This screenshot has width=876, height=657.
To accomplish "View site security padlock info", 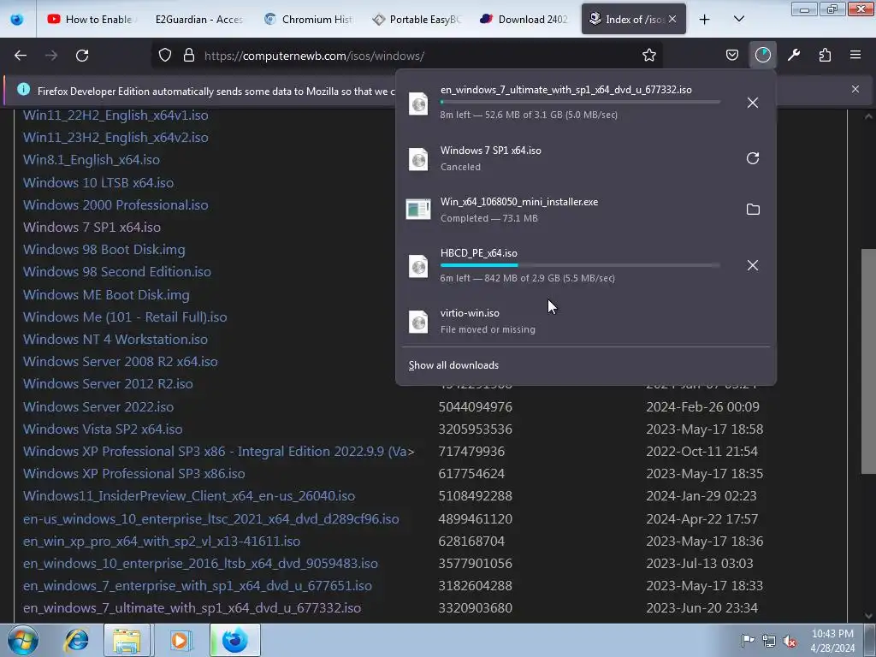I will click(x=189, y=56).
